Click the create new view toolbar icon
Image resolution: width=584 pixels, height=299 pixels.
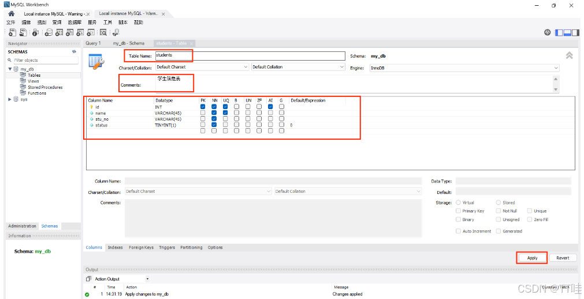pyautogui.click(x=70, y=32)
